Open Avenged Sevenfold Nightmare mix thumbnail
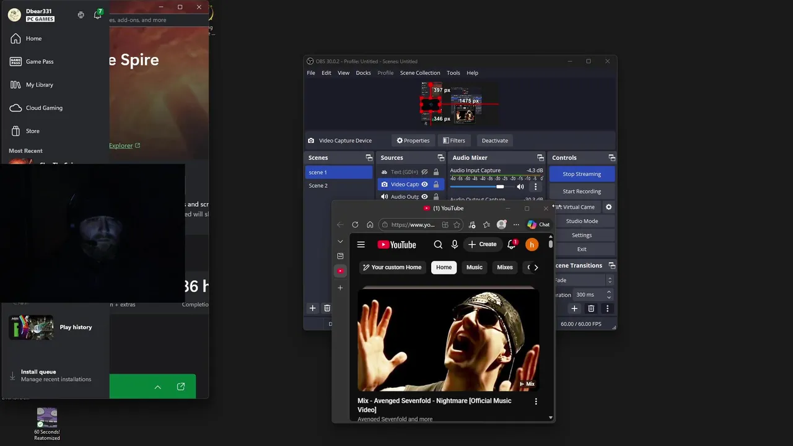793x446 pixels. coord(449,339)
